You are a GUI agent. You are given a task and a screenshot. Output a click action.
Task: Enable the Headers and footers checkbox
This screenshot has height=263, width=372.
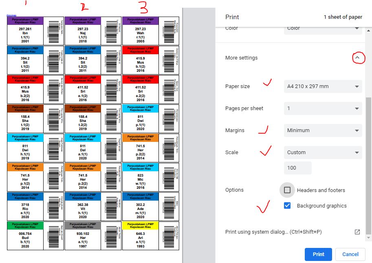coord(287,190)
